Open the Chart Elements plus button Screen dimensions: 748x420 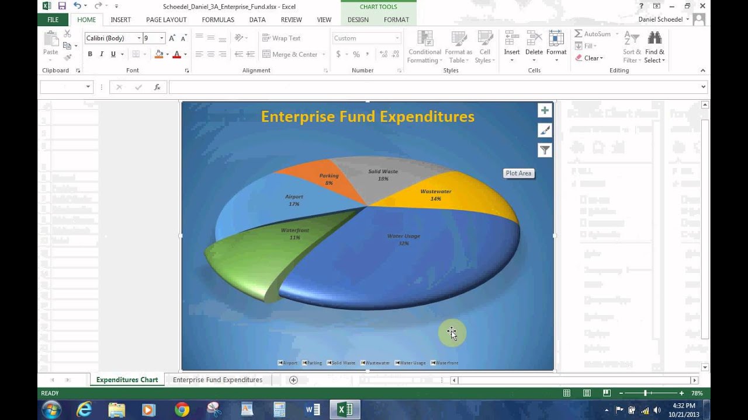click(545, 110)
